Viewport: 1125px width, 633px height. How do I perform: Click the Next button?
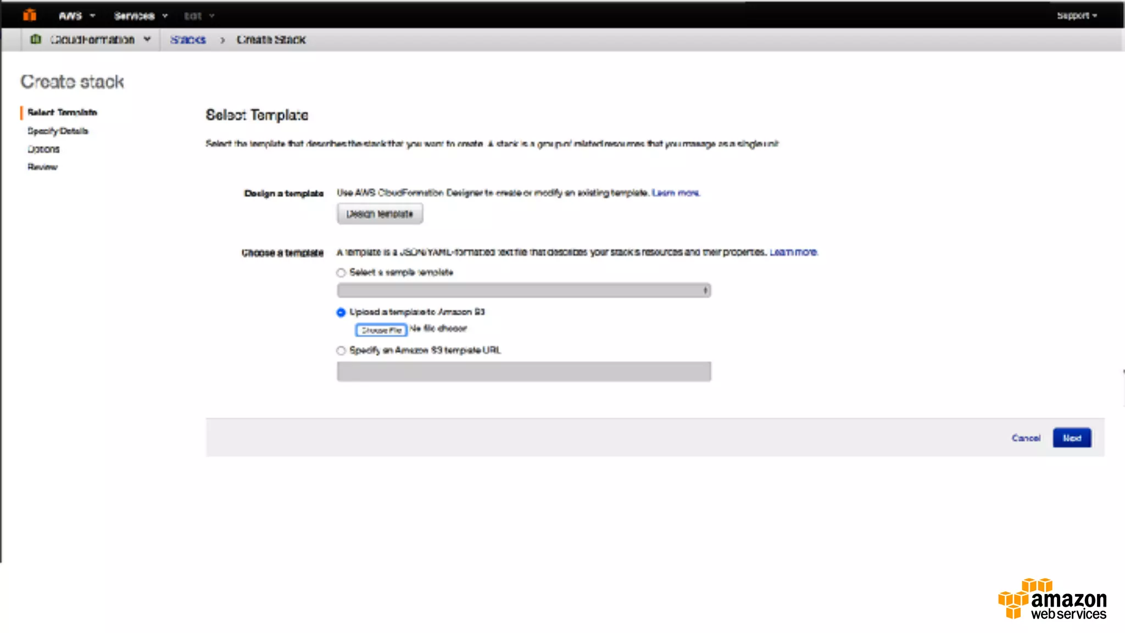point(1071,438)
